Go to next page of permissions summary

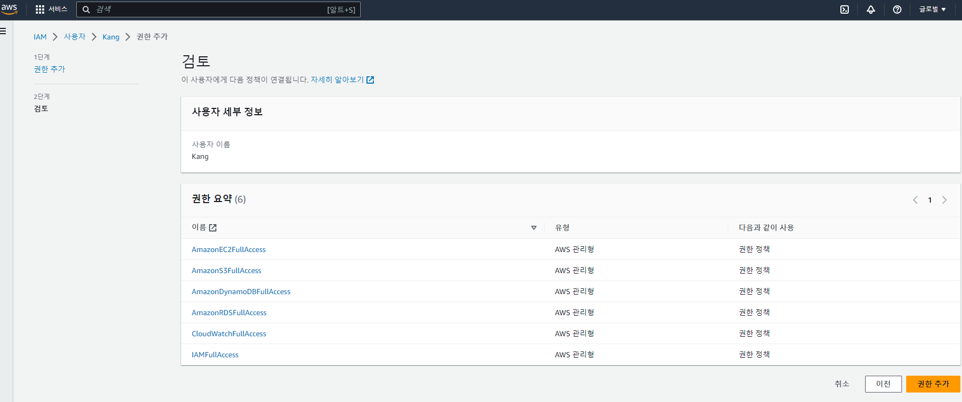coord(945,200)
